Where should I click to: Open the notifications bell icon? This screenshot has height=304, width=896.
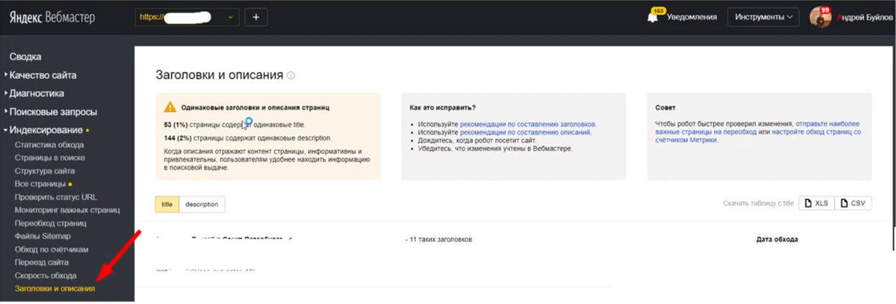coord(654,17)
